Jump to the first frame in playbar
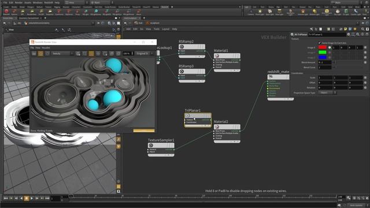Screen dimensions: 370x208 (x=6, y=198)
